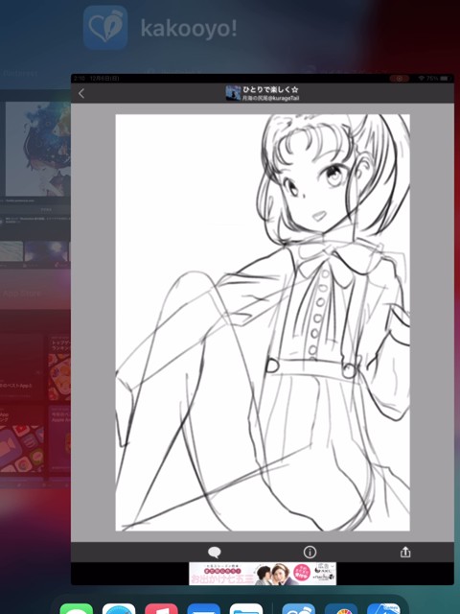
Task: Open the artist avatar next to ひとりで楽しく☆
Action: [233, 93]
